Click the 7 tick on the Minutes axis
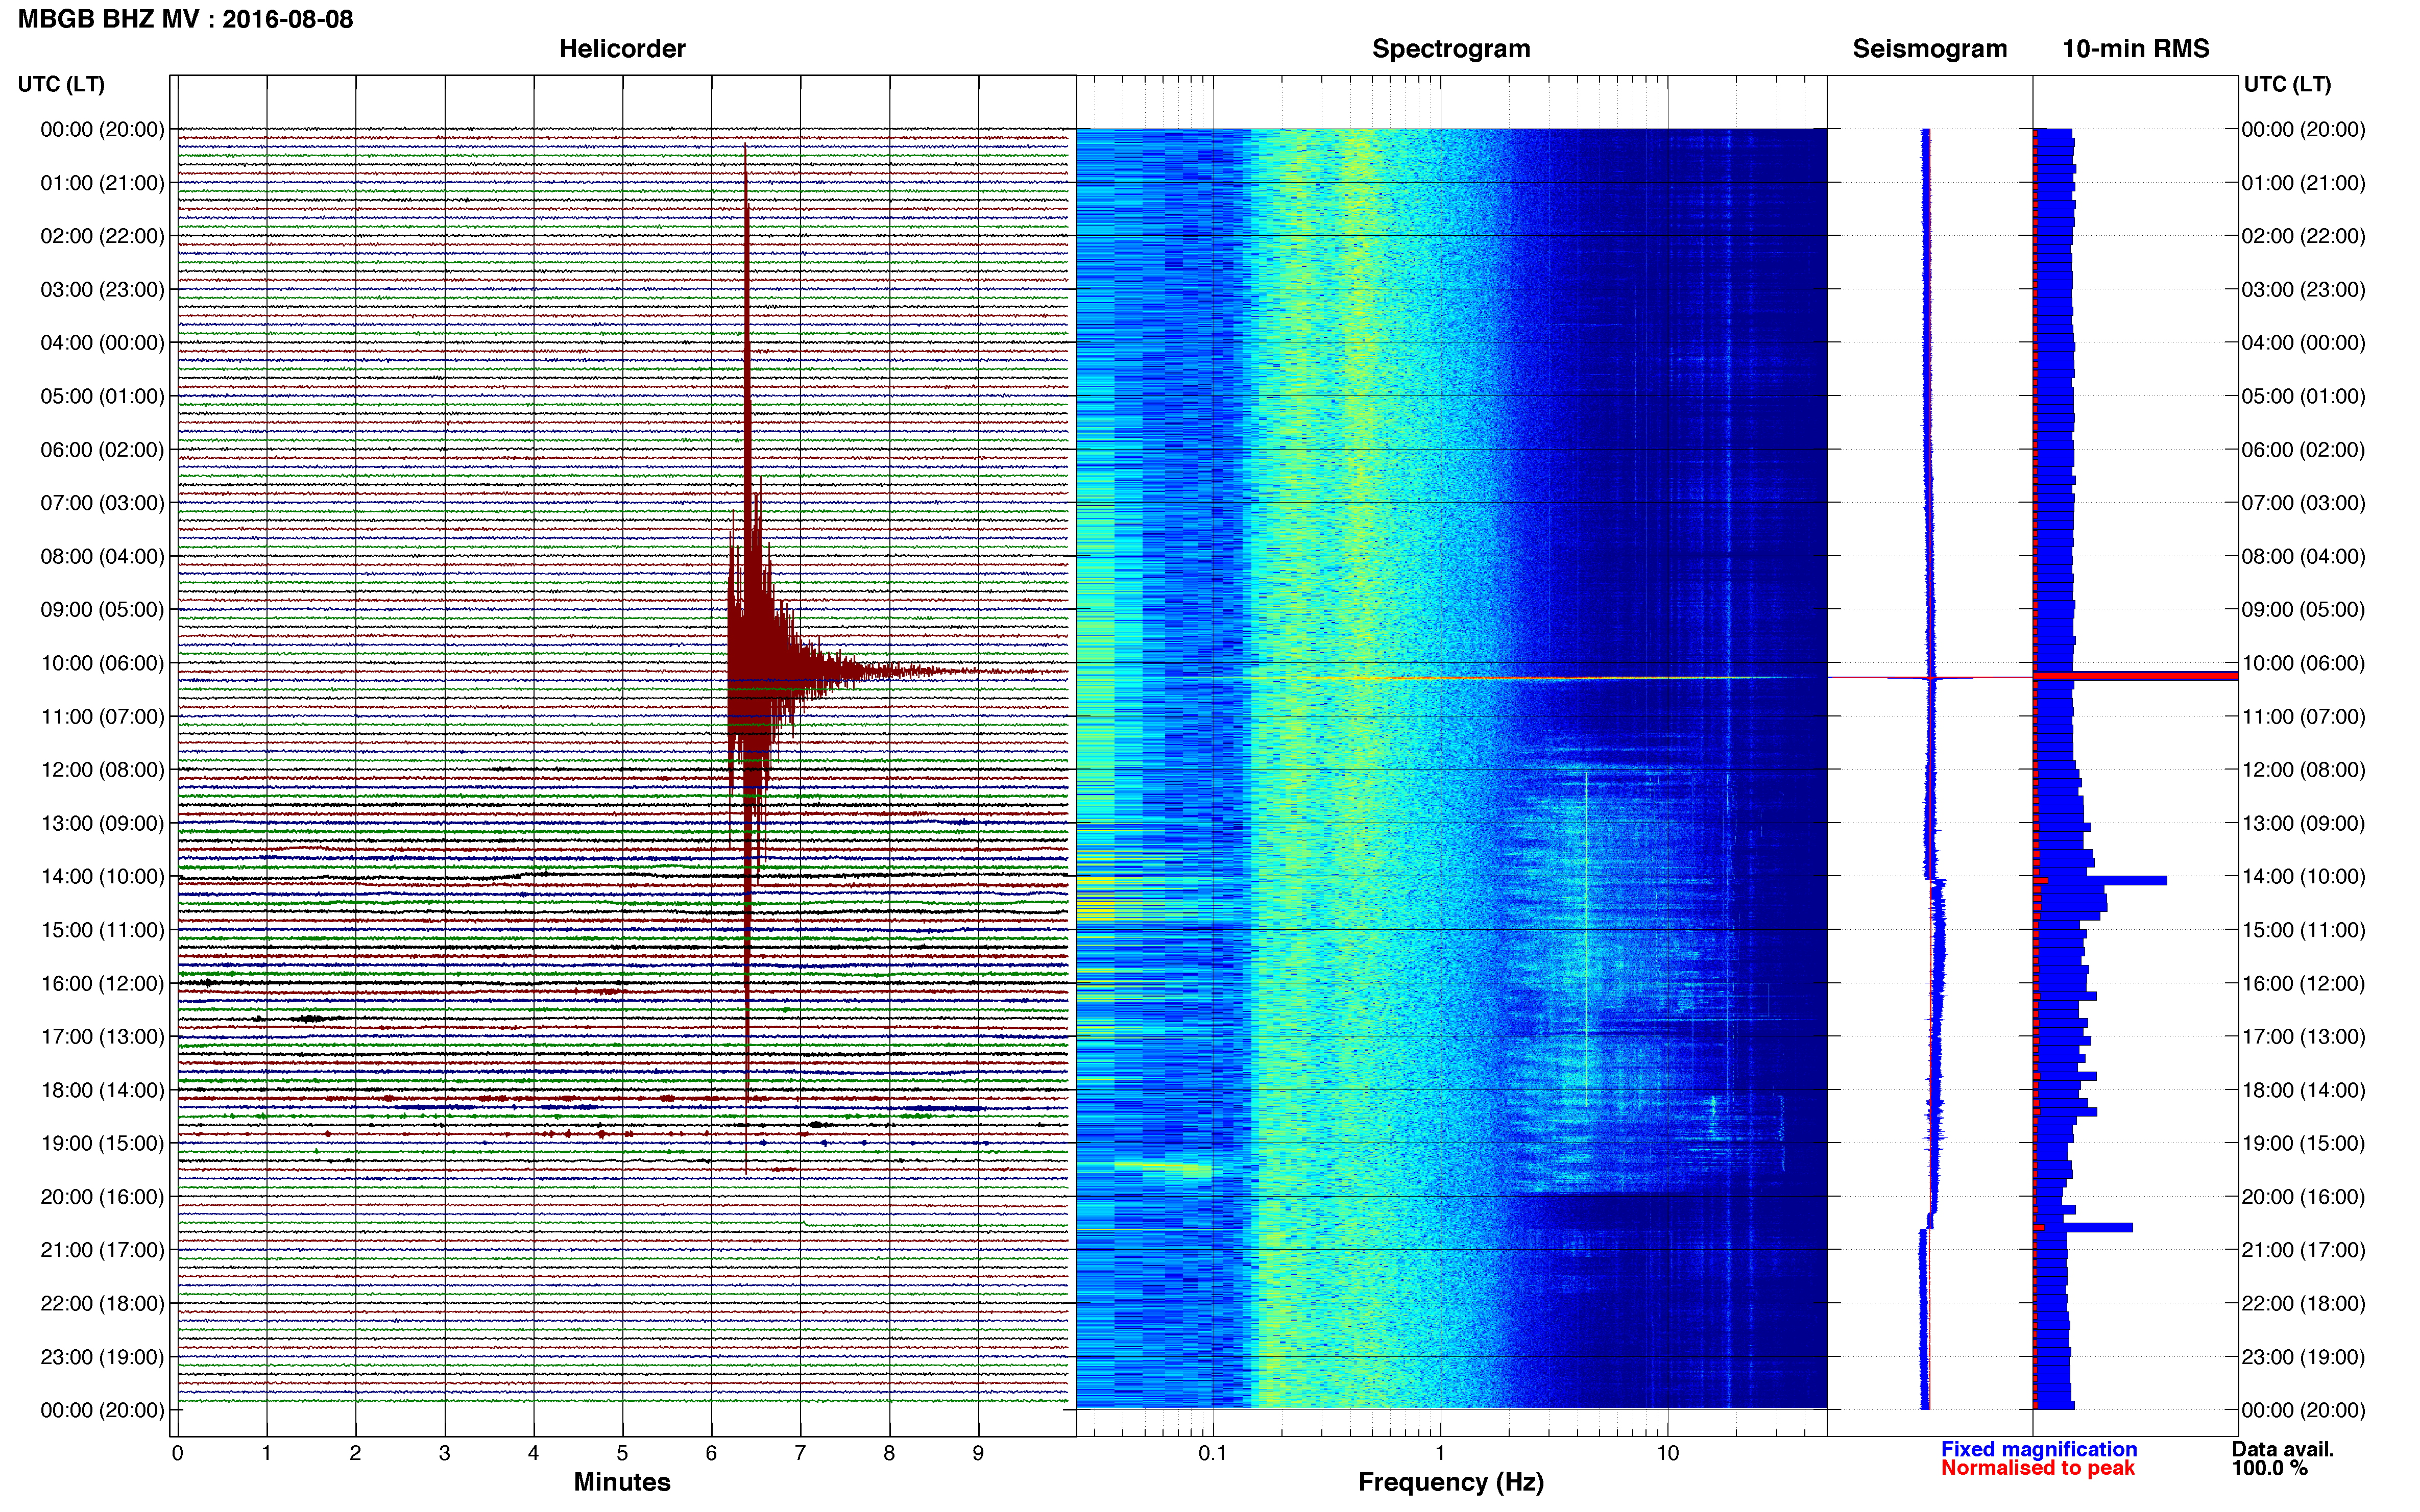 [x=801, y=1453]
